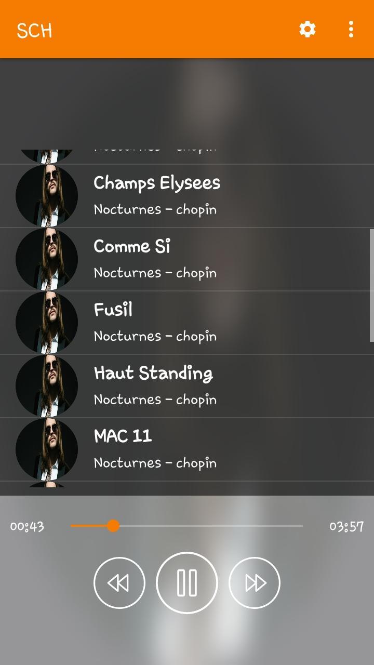The height and width of the screenshot is (665, 374).
Task: Click the elapsed time 00:43 label
Action: 27,526
